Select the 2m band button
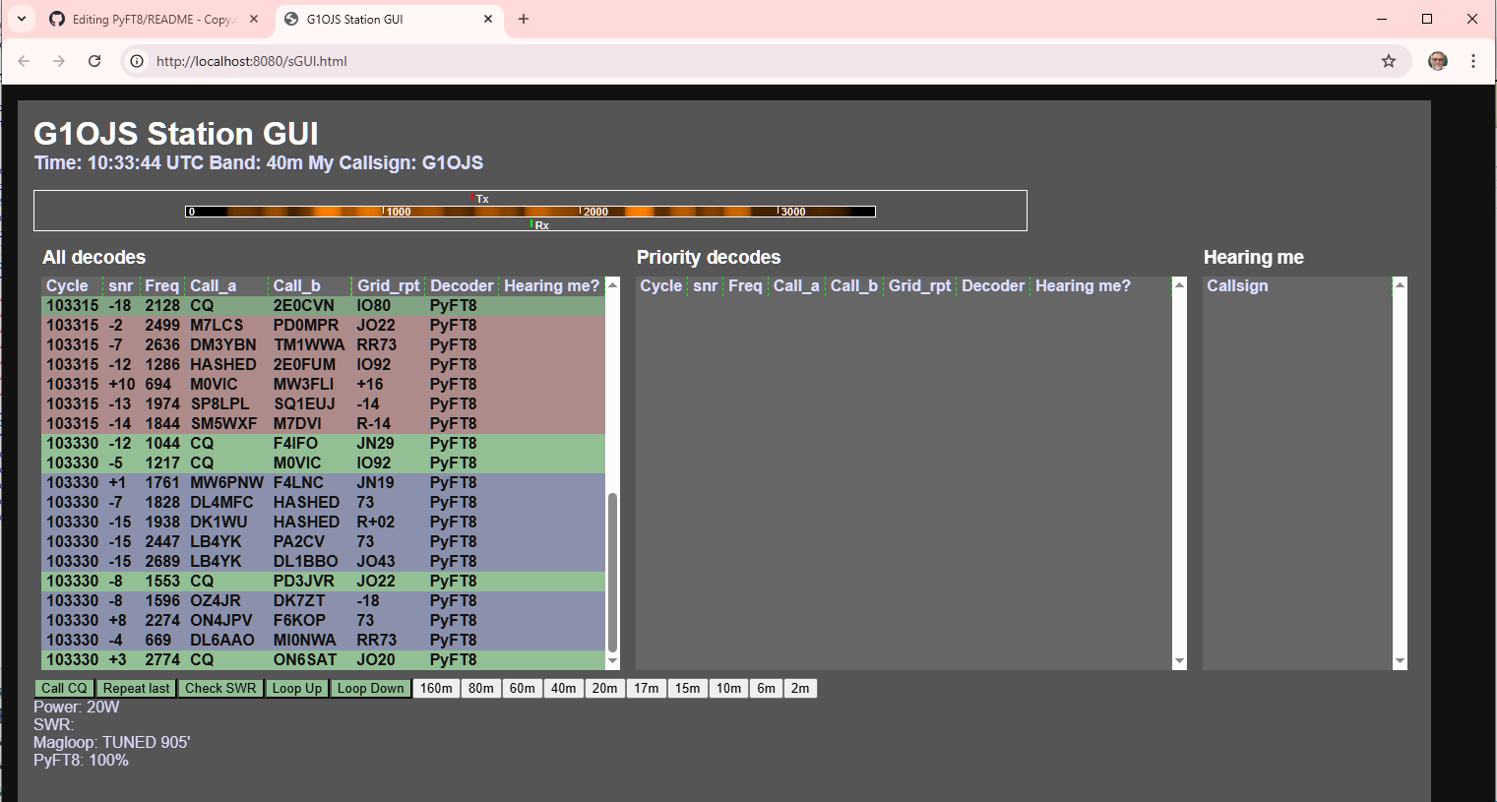The image size is (1497, 802). click(800, 688)
